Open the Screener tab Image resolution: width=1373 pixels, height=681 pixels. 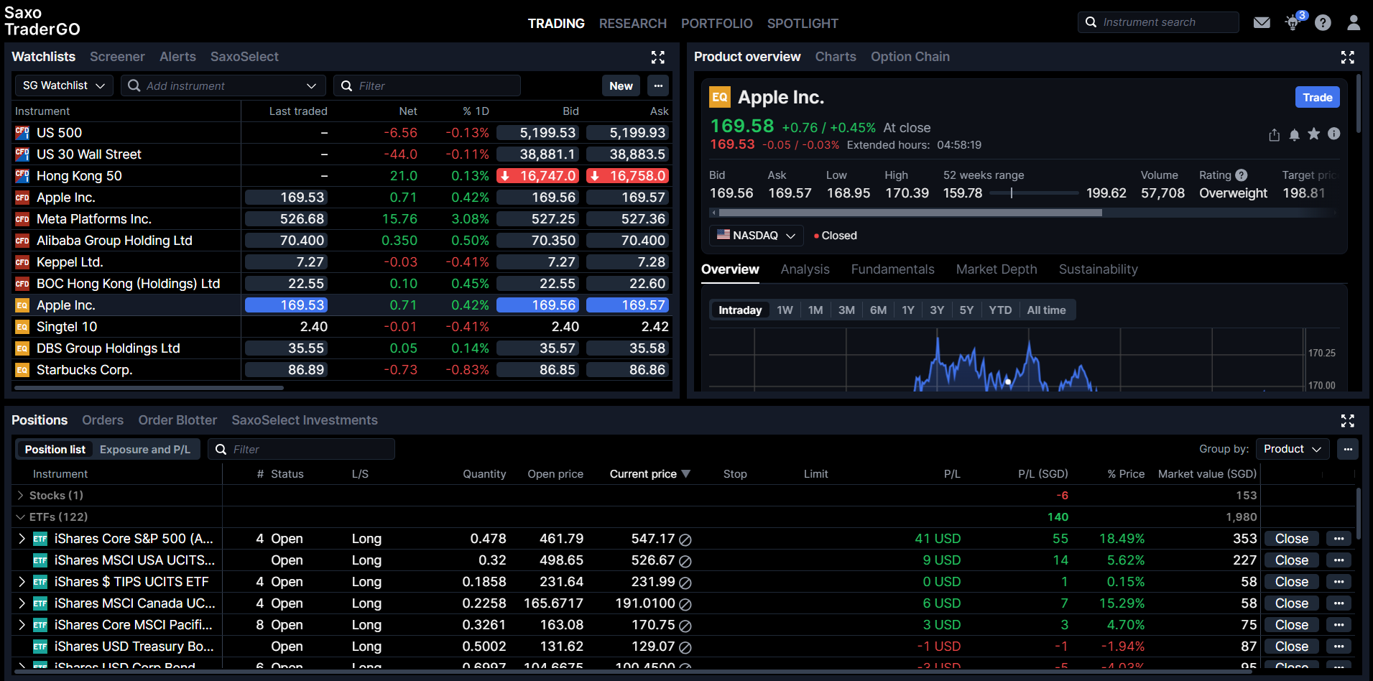pos(117,57)
